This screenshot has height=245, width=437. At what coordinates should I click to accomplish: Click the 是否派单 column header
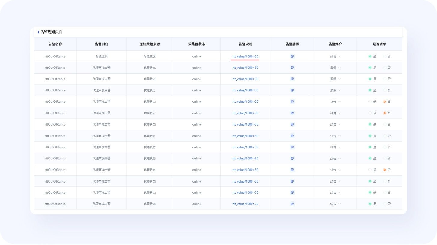(x=379, y=44)
